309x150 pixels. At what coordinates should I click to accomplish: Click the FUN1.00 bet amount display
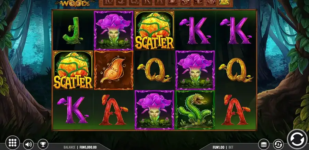[x=218, y=147]
